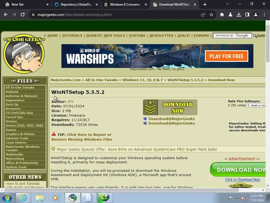Open the DONATE menu link
This screenshot has width=270, height=203.
[x=94, y=36]
